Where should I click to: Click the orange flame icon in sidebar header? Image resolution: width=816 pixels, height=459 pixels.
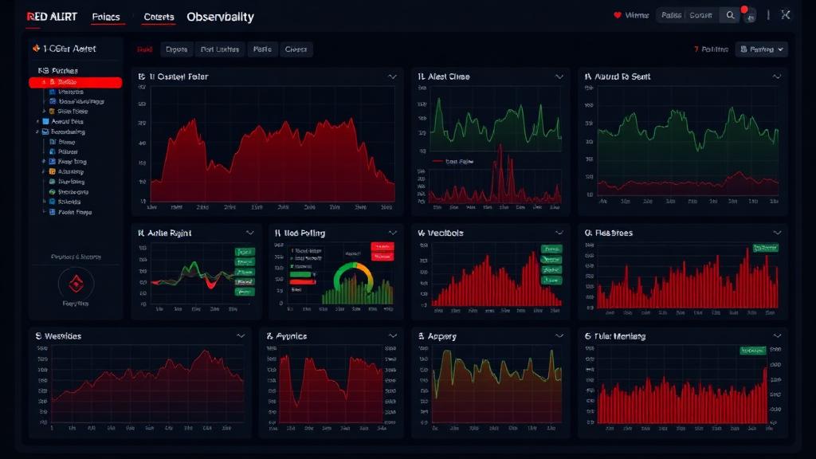36,49
